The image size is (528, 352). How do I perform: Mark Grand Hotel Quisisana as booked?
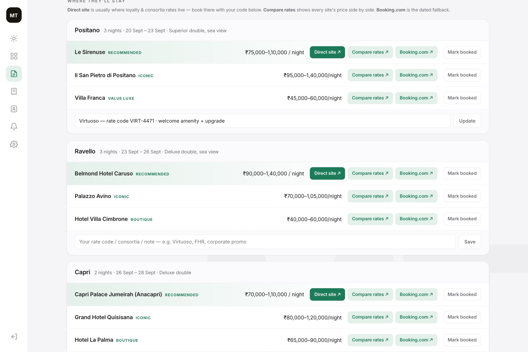click(462, 317)
